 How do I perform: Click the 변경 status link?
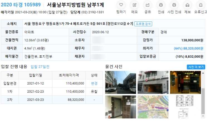(94, 83)
